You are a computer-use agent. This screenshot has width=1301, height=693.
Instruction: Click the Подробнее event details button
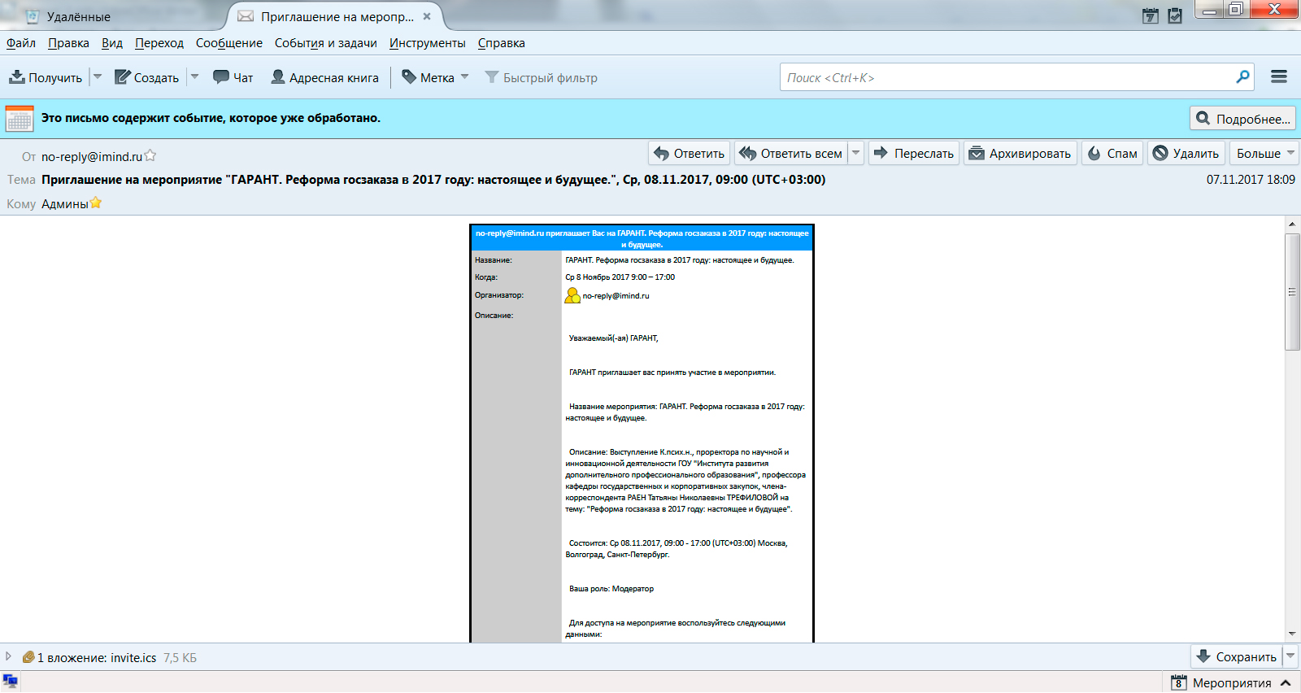(1242, 119)
